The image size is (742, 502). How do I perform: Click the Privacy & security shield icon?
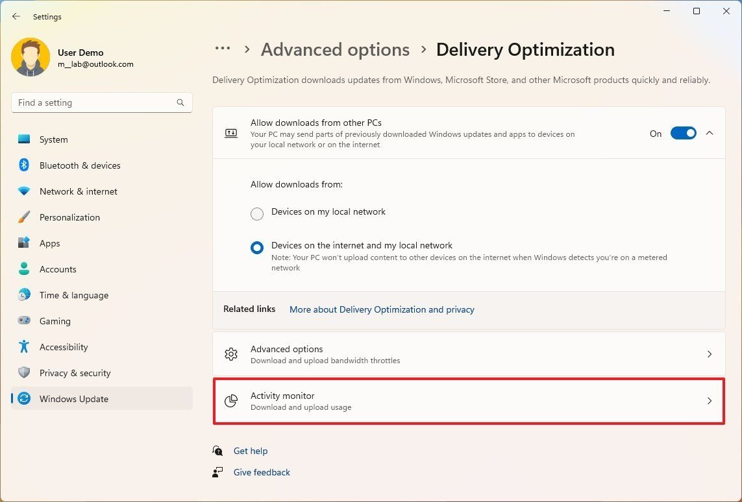pyautogui.click(x=24, y=372)
